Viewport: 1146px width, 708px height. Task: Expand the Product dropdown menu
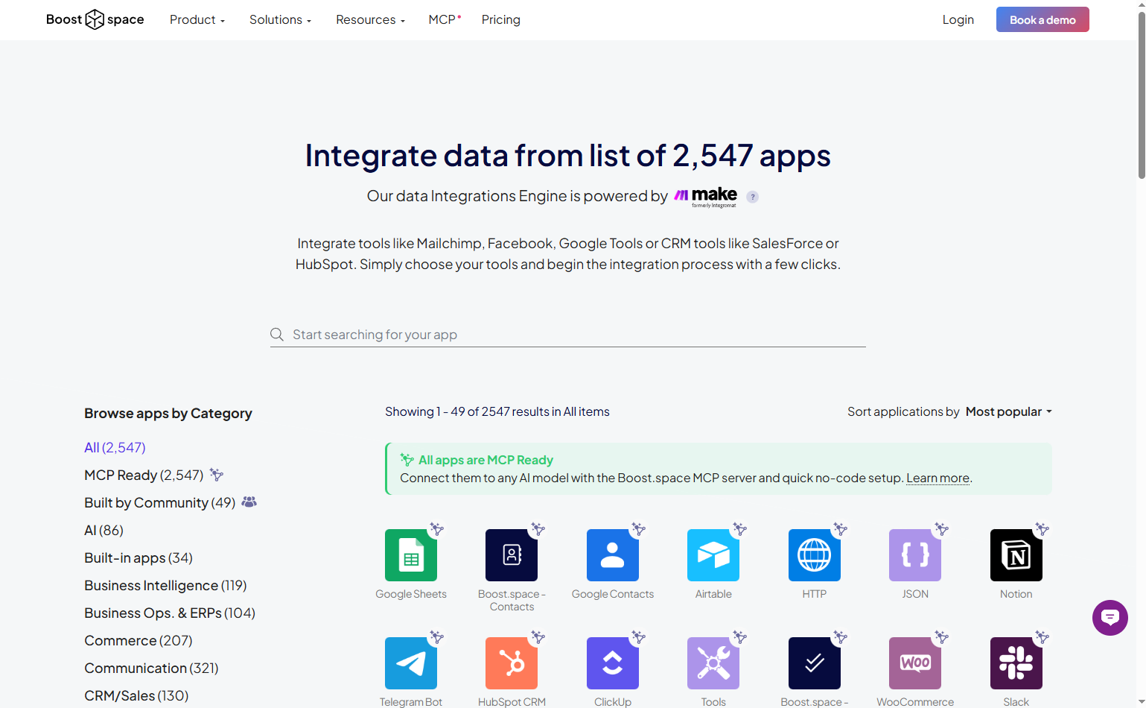click(x=197, y=20)
